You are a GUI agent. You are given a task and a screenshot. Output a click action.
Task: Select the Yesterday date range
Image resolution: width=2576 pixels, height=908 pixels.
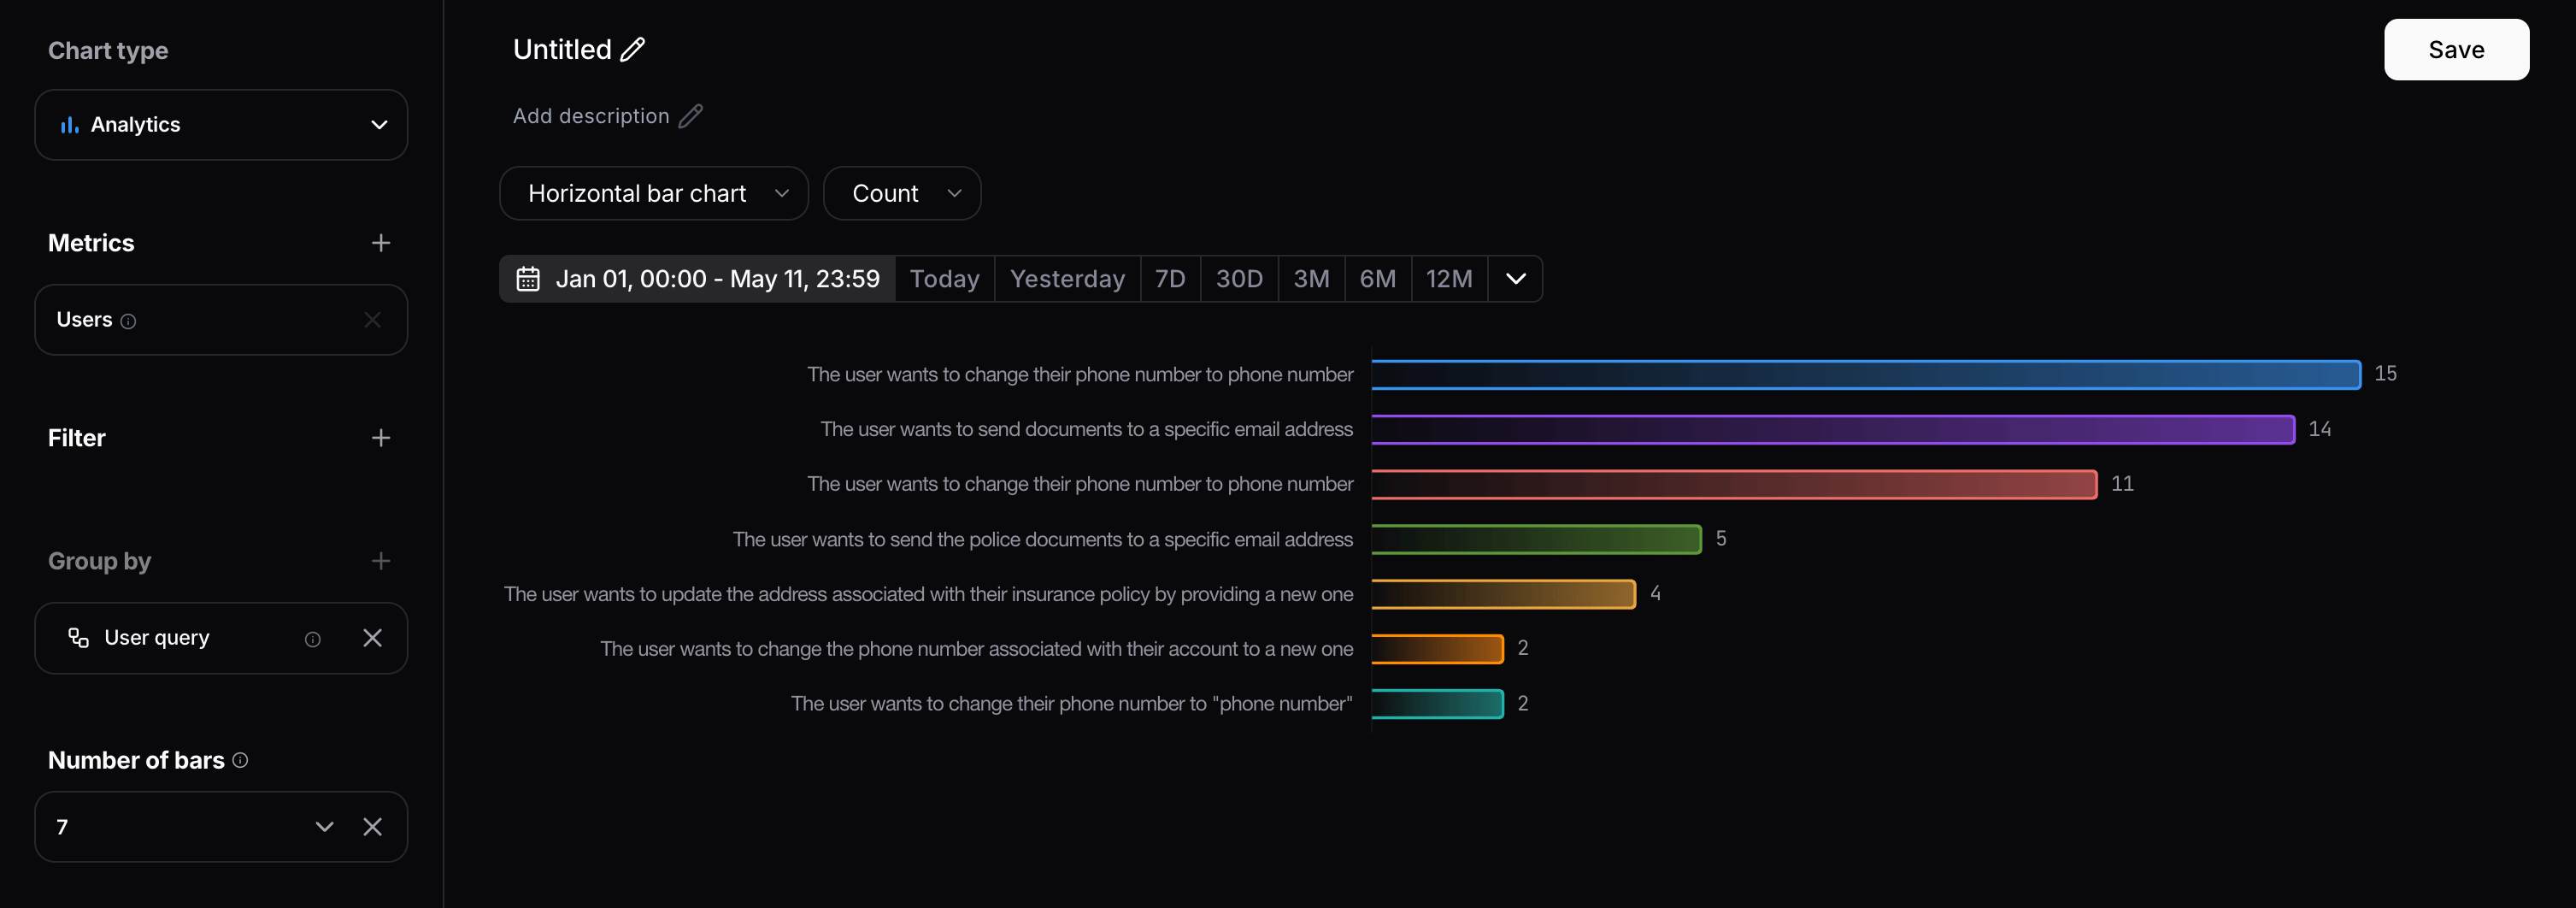coord(1068,279)
